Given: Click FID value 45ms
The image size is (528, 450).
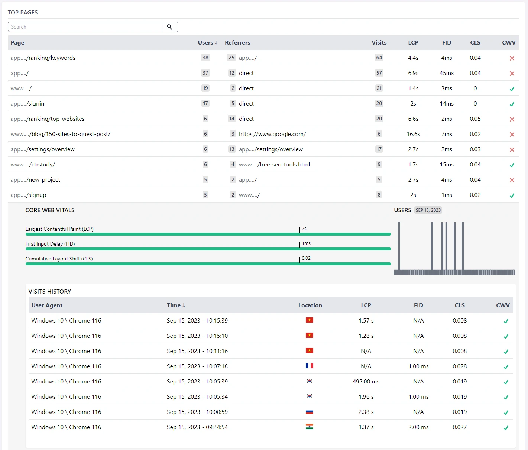Looking at the screenshot, I should click(447, 73).
